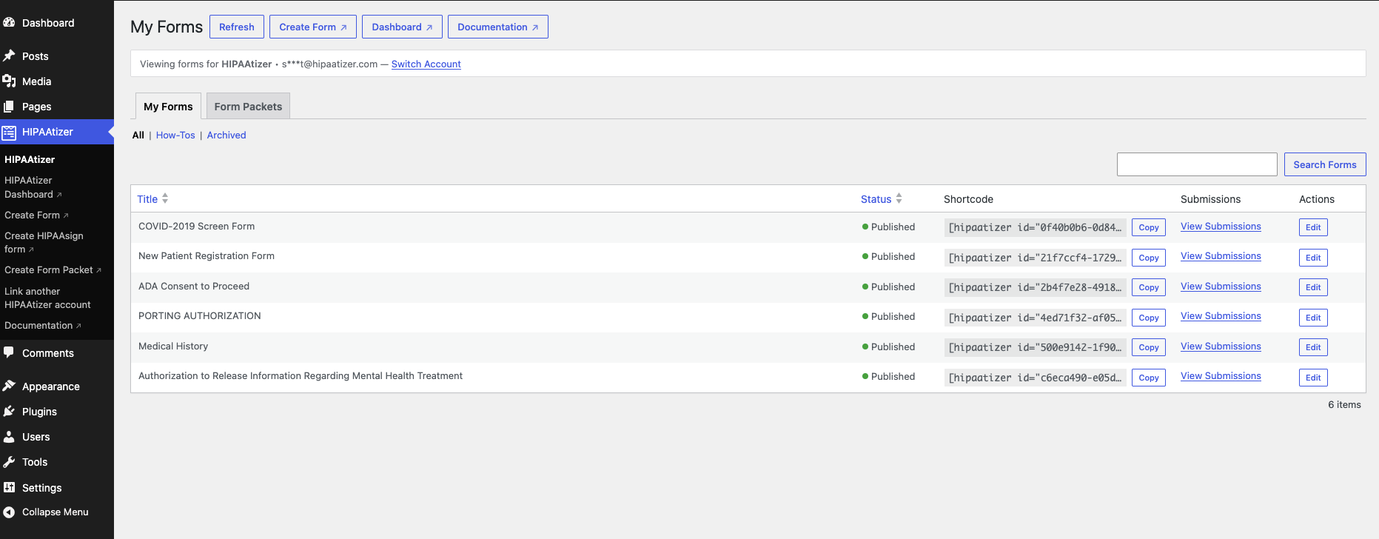Screen dimensions: 1379x539
Task: Open Create Form Packet submenu item
Action: click(x=53, y=270)
